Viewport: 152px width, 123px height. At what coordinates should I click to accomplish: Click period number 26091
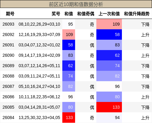pos(9,45)
